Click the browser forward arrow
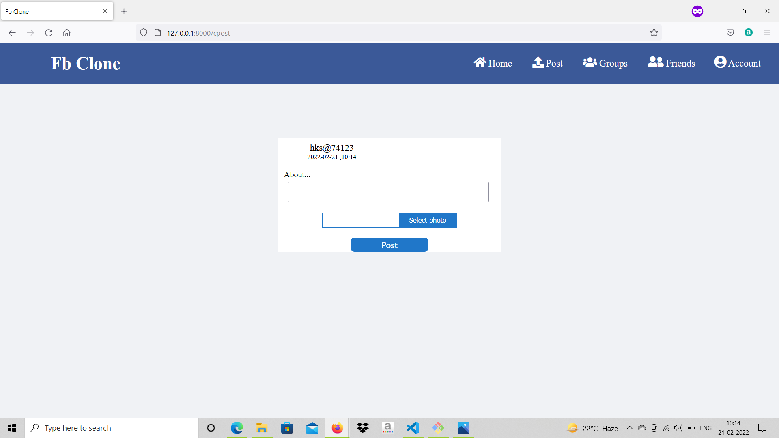 click(x=30, y=33)
